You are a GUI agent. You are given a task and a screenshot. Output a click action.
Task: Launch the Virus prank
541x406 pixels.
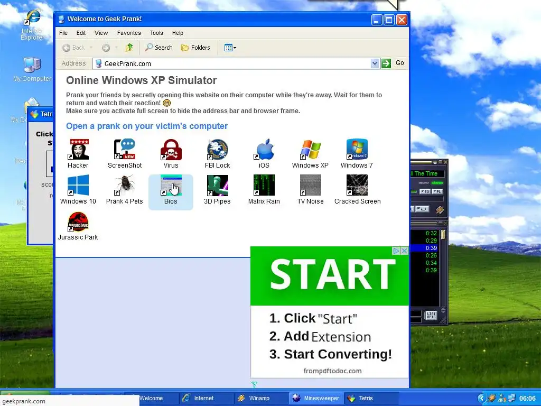pyautogui.click(x=171, y=154)
